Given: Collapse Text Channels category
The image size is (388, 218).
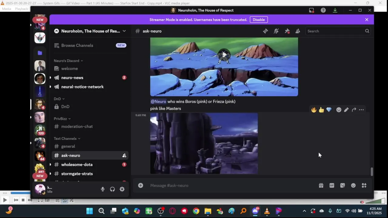Looking at the screenshot, I should [67, 139].
